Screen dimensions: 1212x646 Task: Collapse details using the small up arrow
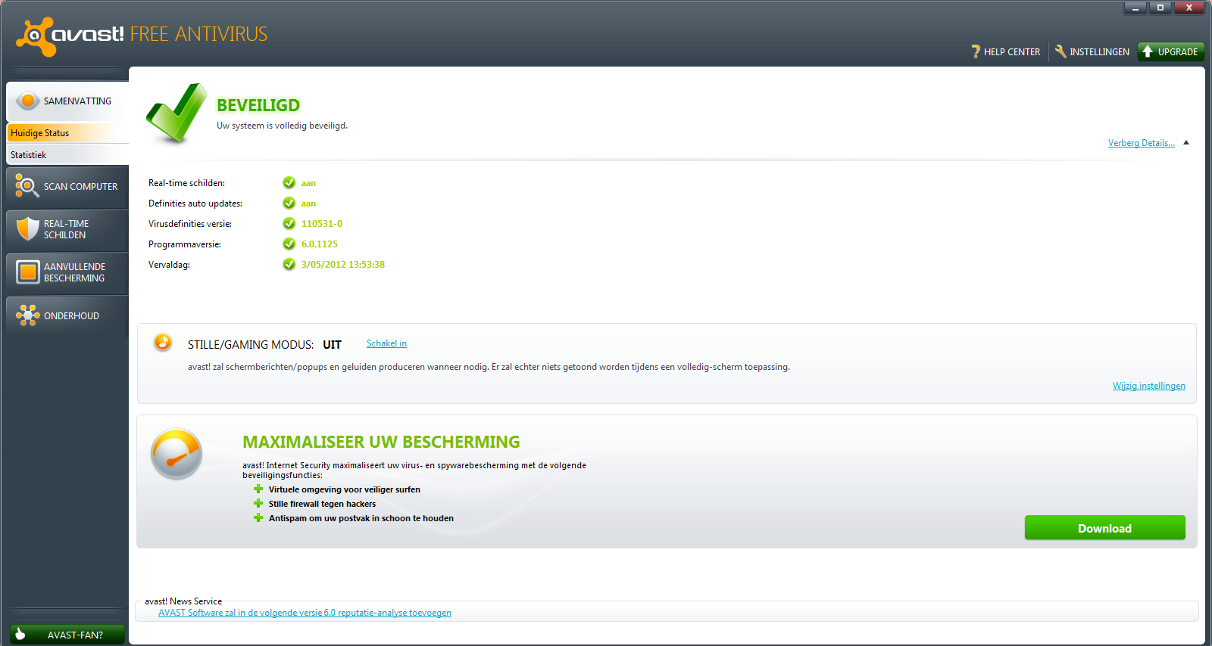(1186, 142)
